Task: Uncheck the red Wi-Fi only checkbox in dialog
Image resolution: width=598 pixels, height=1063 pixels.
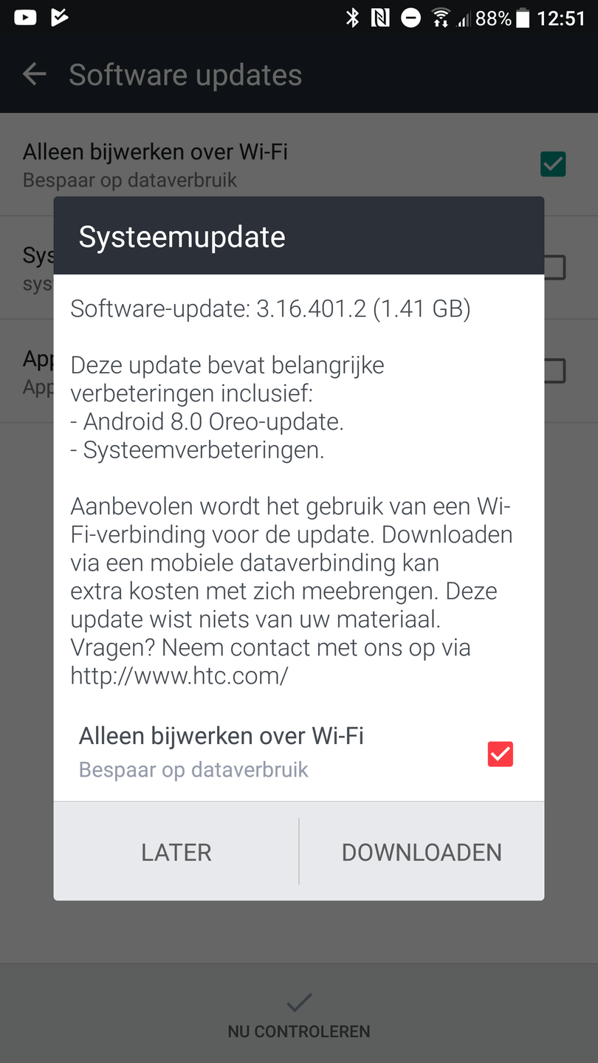Action: [x=500, y=754]
